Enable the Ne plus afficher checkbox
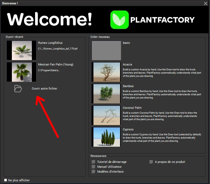 coord(5,180)
